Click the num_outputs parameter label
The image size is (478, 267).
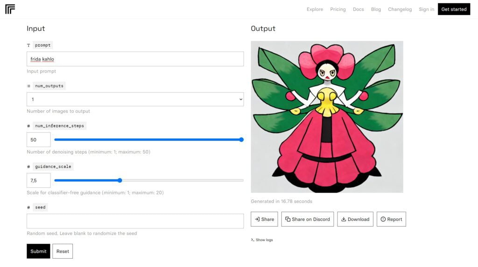49,86
